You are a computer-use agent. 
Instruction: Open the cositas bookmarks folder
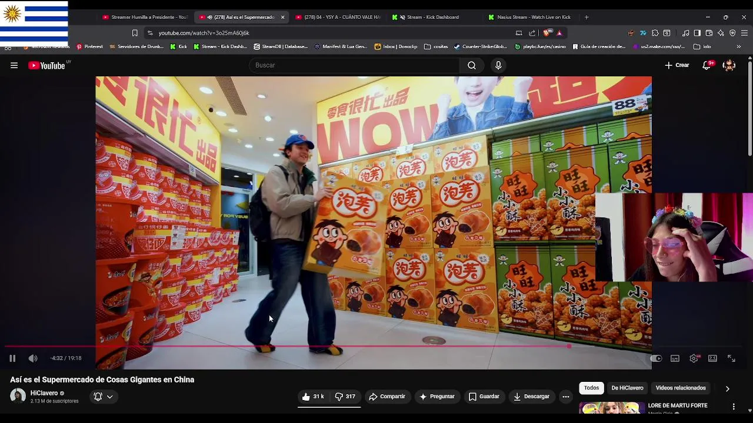(x=436, y=46)
